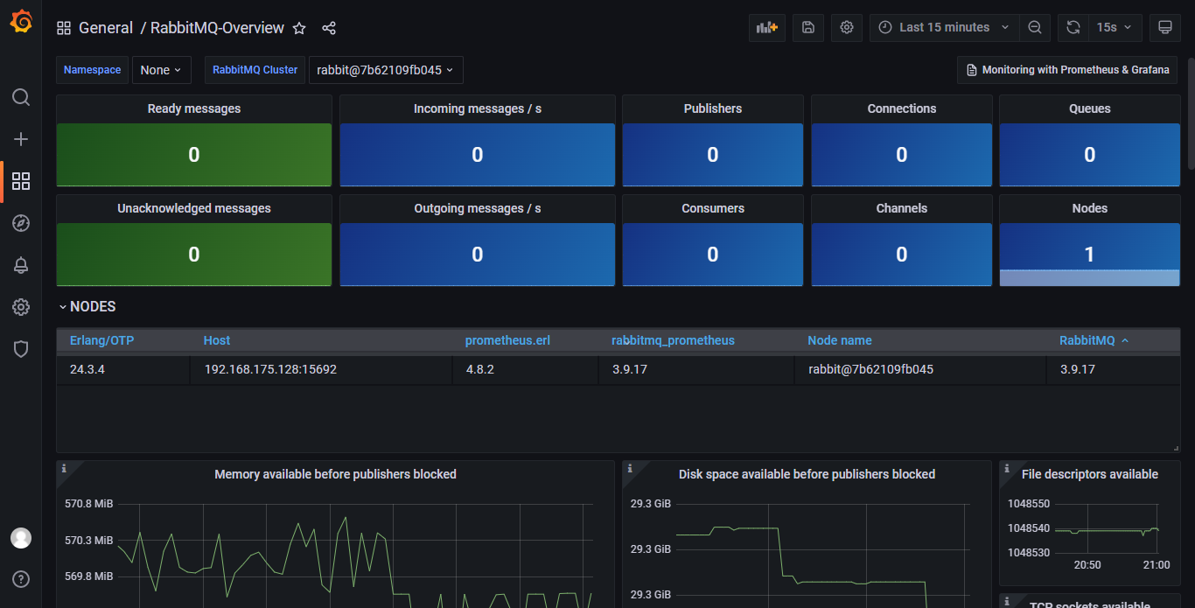
Task: Select host cell 192.168.175.128:15692
Action: (x=321, y=369)
